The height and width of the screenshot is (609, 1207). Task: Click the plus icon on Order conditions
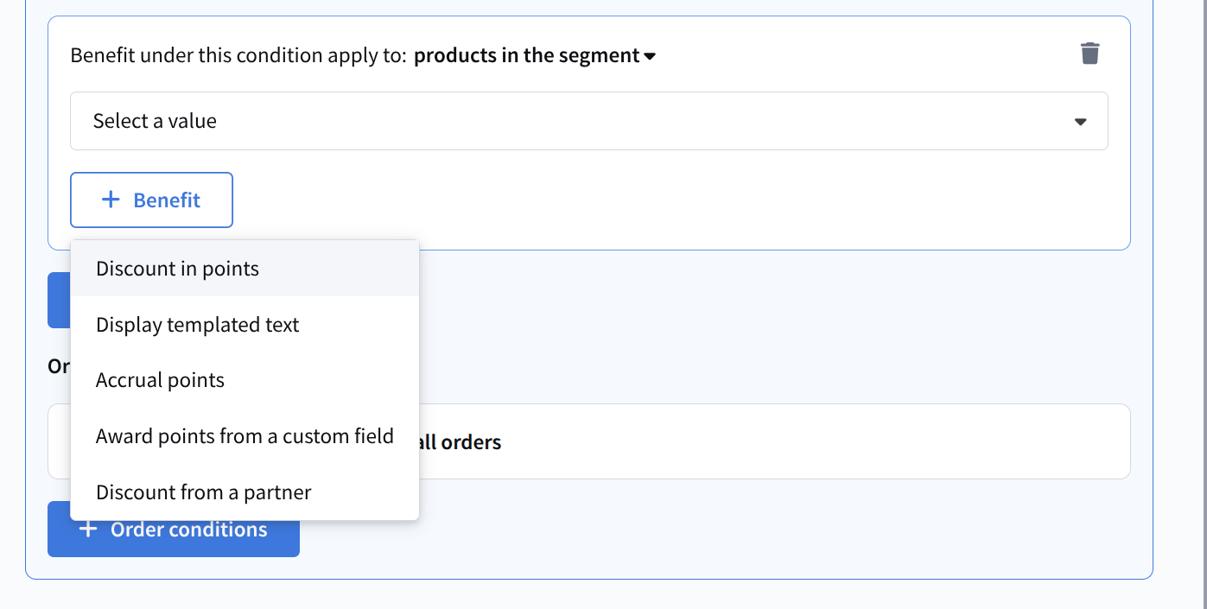tap(87, 530)
